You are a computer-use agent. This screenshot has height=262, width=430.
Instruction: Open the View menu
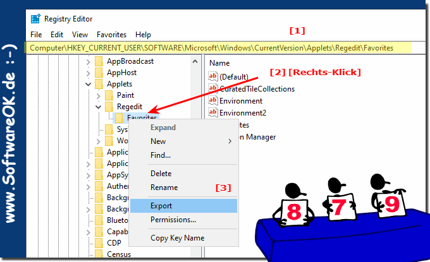click(80, 35)
